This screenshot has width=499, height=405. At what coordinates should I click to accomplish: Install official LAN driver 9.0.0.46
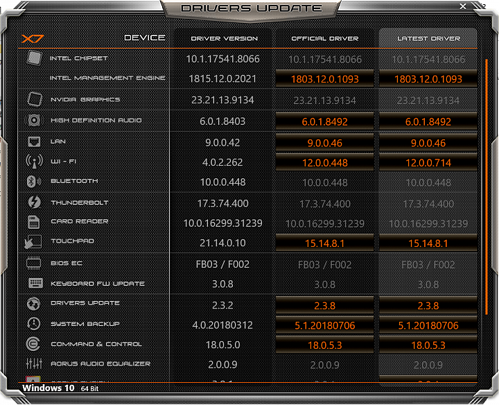pyautogui.click(x=324, y=143)
